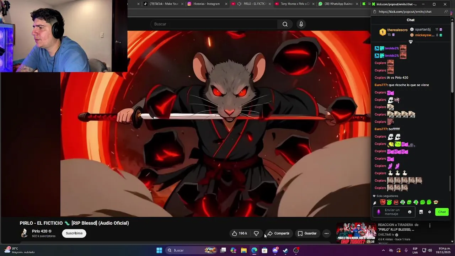Click the taskbar microphone tray icon
The width and height of the screenshot is (455, 256).
[406, 250]
